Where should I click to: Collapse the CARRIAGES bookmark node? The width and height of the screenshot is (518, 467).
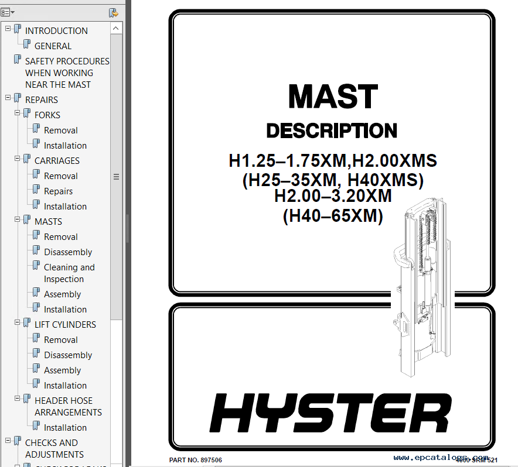[17, 159]
